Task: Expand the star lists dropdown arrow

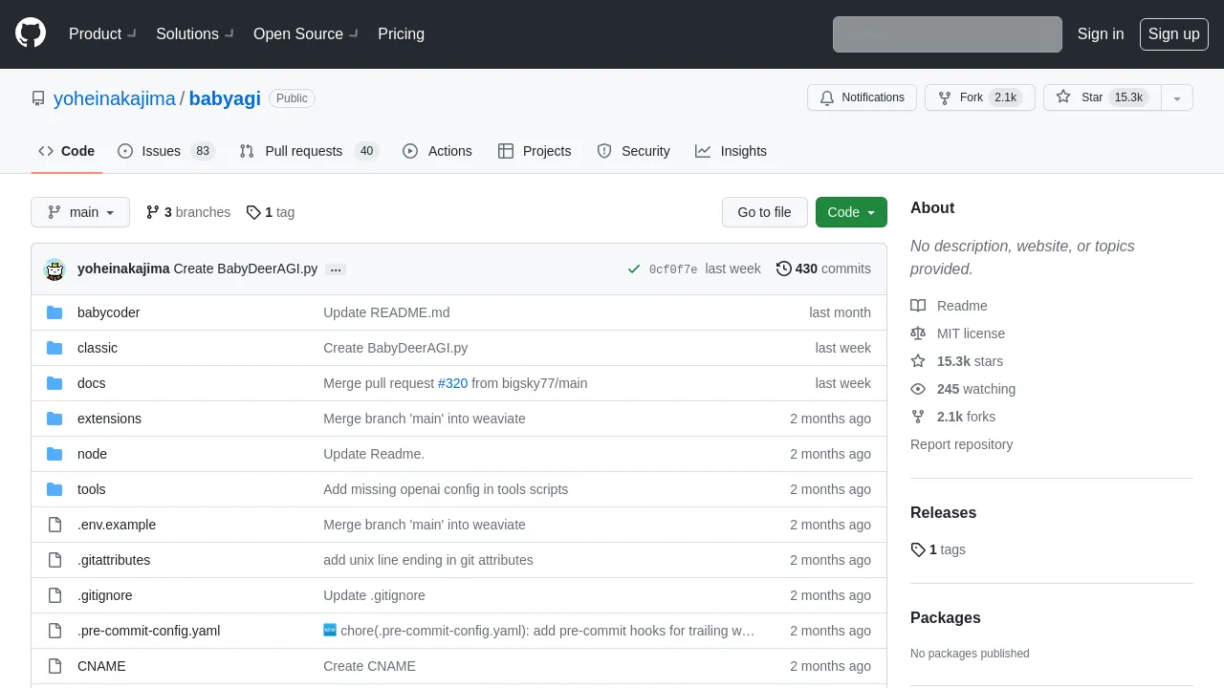Action: pyautogui.click(x=1177, y=97)
